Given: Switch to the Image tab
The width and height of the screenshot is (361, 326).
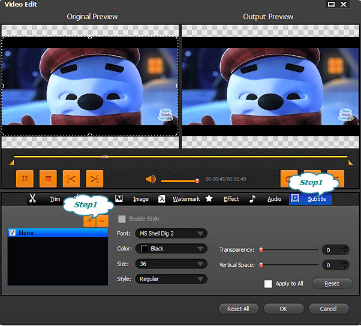Looking at the screenshot, I should 141,199.
